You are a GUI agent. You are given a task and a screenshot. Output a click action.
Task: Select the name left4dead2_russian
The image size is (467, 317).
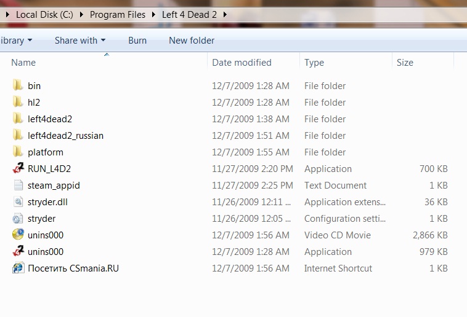[65, 136]
